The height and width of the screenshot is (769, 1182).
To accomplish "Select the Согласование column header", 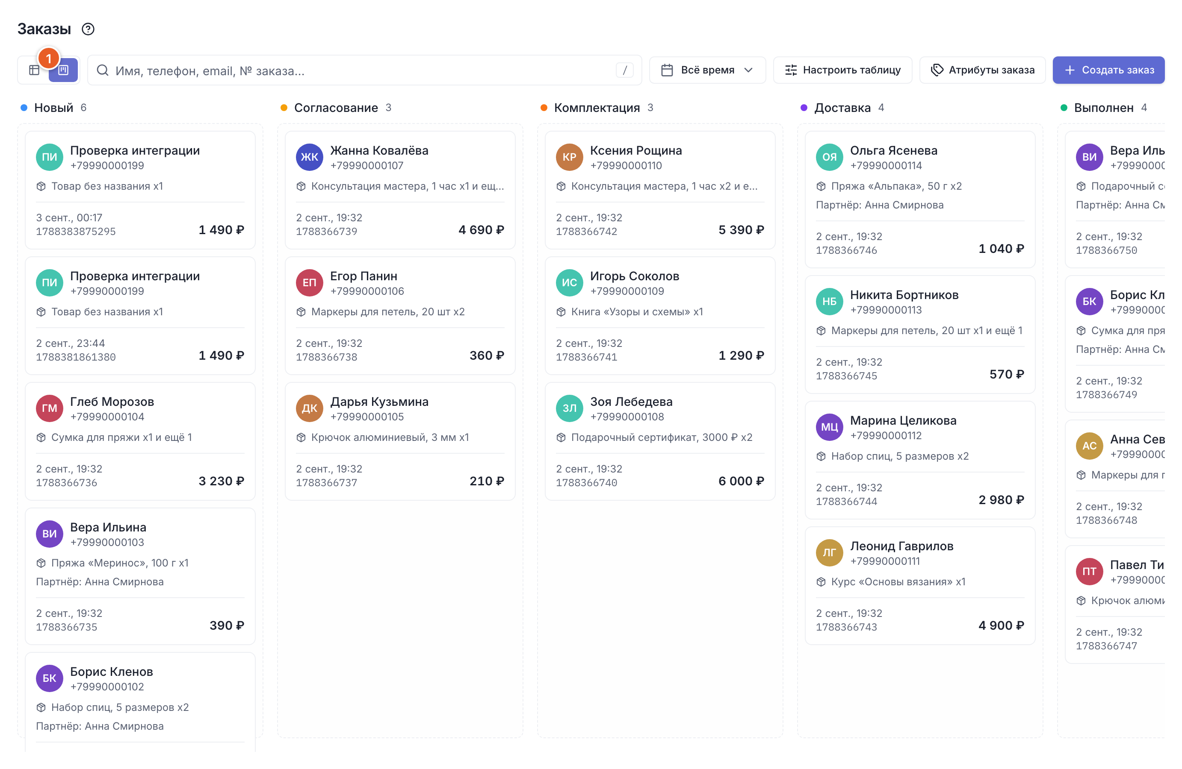I will tap(336, 108).
